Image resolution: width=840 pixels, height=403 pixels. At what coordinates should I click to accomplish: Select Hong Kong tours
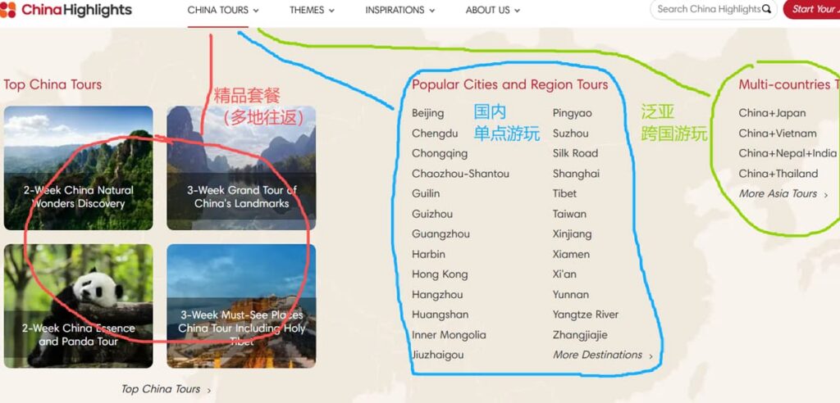click(440, 274)
